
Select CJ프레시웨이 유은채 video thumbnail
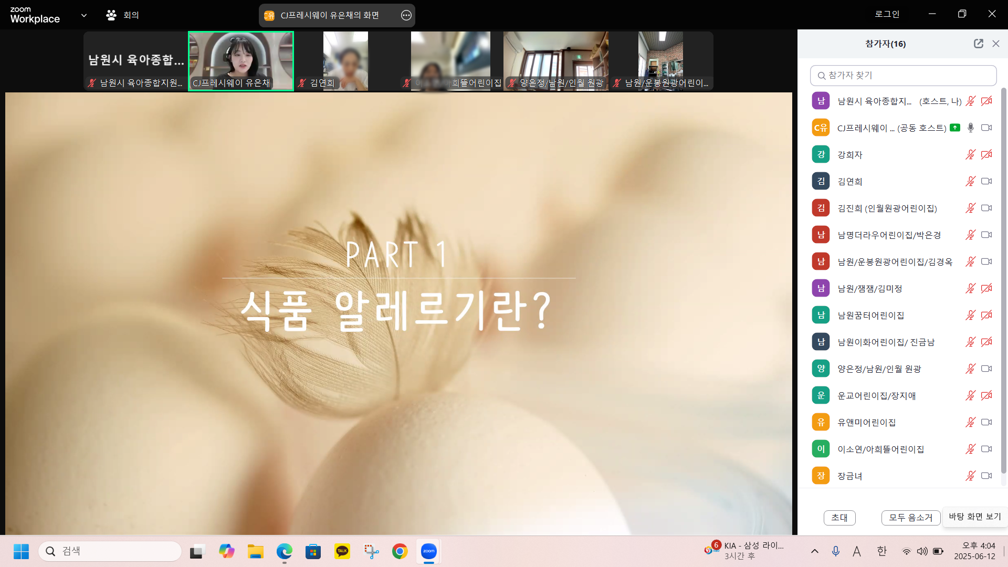(x=241, y=61)
